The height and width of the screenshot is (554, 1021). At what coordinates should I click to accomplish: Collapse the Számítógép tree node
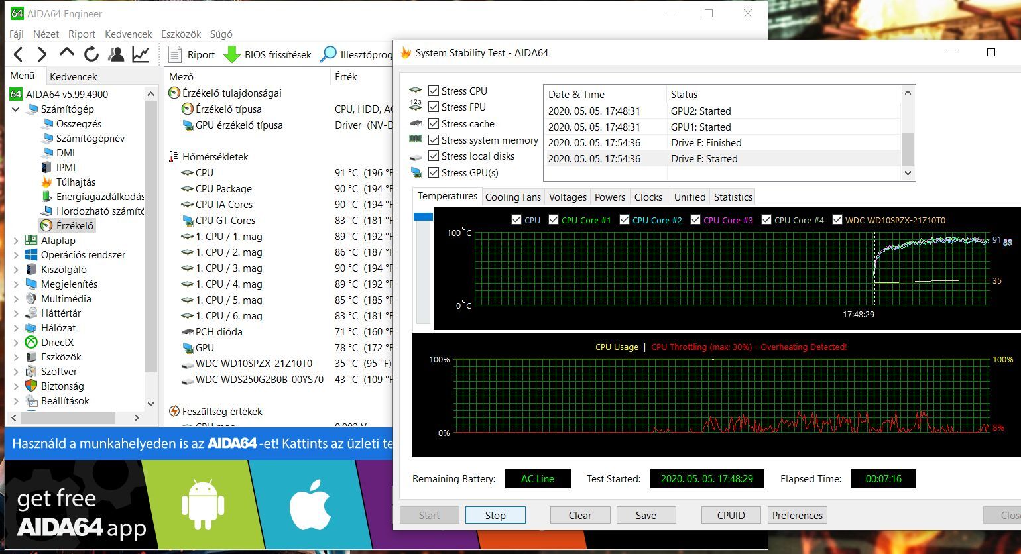pos(16,109)
